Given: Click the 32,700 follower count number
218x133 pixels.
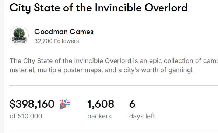Looking at the screenshot, I should pos(43,41).
